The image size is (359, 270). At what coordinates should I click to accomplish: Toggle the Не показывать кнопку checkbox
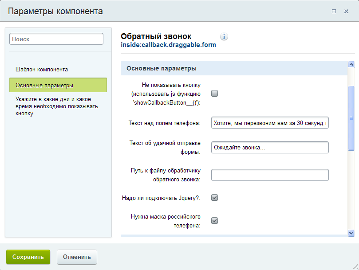point(215,94)
